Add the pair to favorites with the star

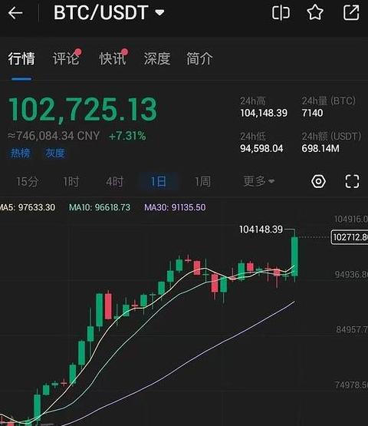(315, 13)
